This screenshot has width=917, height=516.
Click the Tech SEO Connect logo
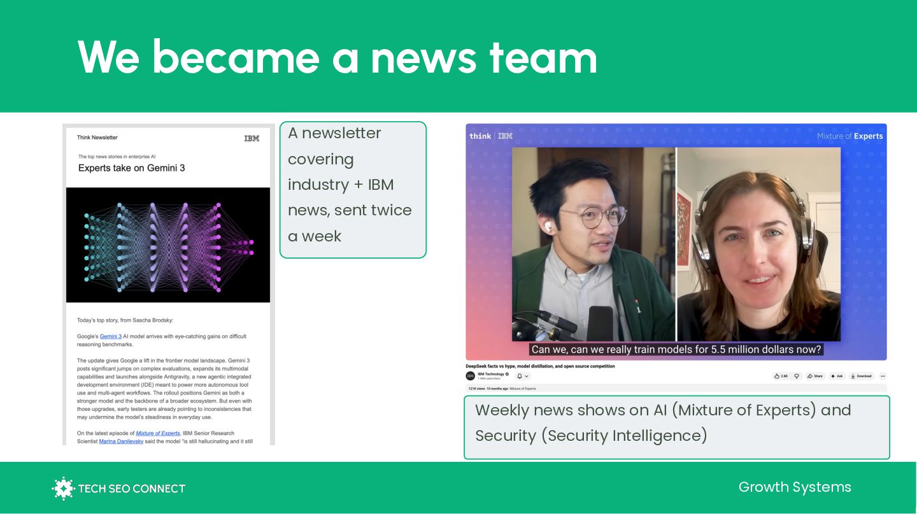click(x=118, y=489)
